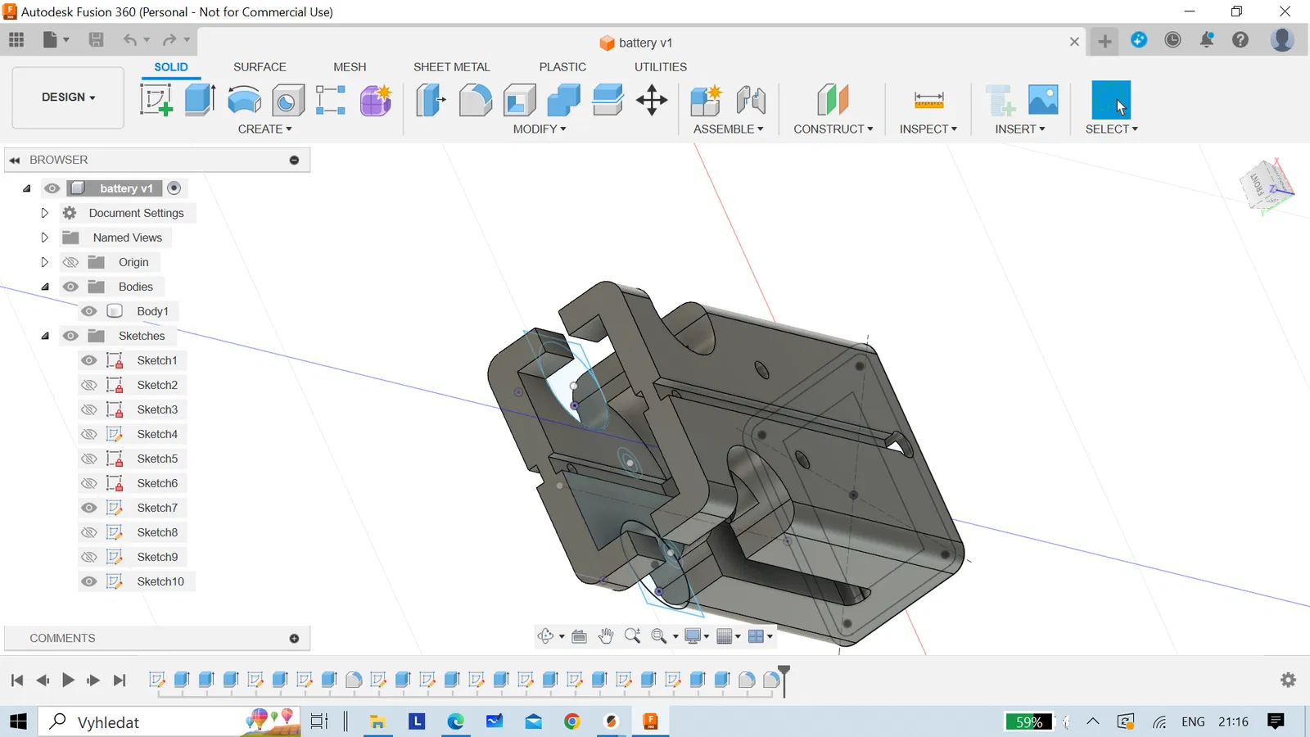Image resolution: width=1310 pixels, height=737 pixels.
Task: Switch to the UTILITIES tab
Action: (661, 67)
